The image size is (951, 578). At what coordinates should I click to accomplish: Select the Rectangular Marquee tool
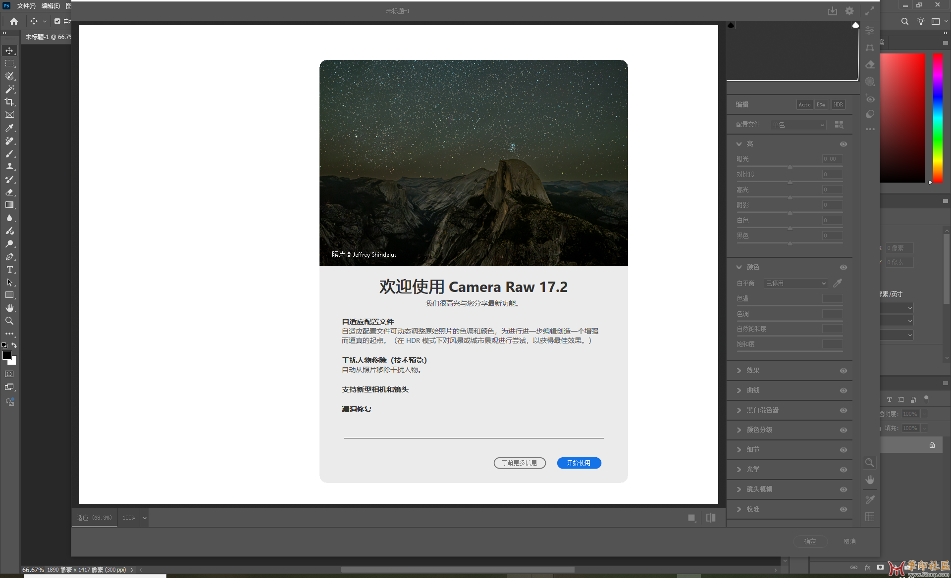click(x=9, y=63)
